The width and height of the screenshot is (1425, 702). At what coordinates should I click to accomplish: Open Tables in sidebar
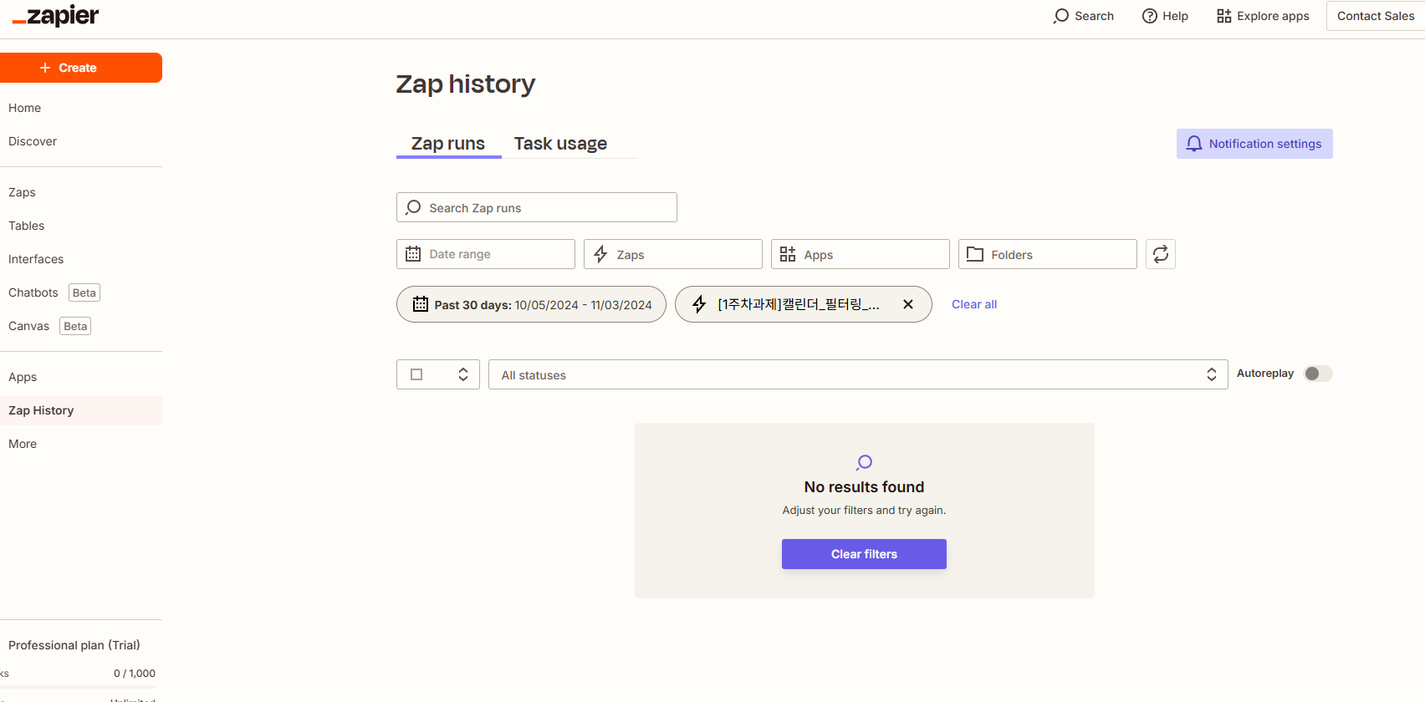pyautogui.click(x=27, y=226)
